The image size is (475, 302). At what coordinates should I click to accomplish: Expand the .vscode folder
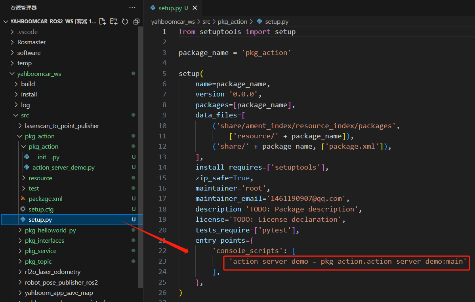point(12,32)
